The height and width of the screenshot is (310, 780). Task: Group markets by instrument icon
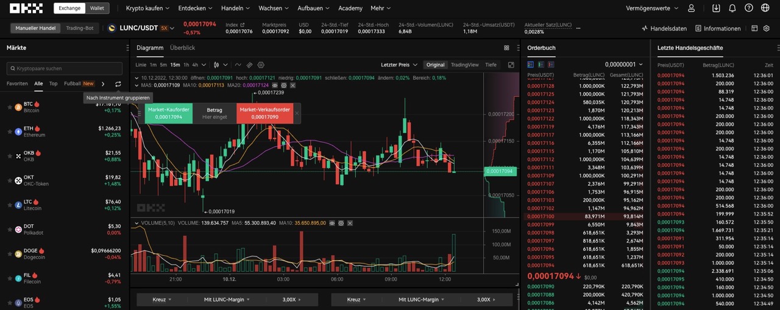(x=118, y=84)
